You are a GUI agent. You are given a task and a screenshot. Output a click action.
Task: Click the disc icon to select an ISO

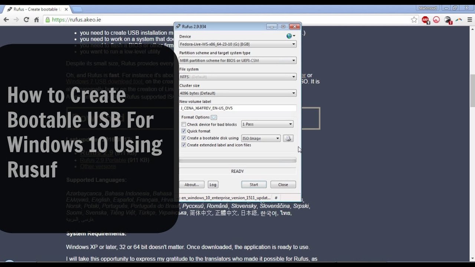[288, 138]
